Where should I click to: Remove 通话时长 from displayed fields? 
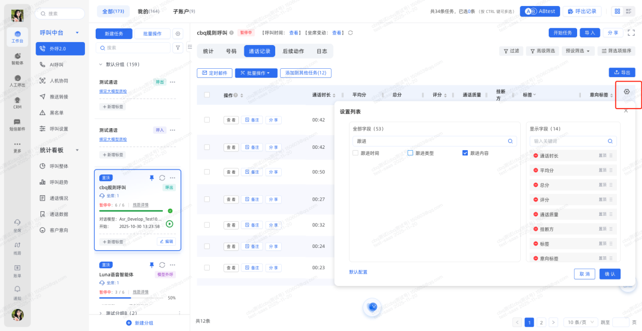(535, 155)
